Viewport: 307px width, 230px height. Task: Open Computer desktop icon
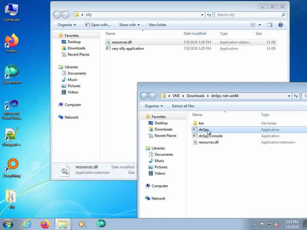[x=12, y=13]
